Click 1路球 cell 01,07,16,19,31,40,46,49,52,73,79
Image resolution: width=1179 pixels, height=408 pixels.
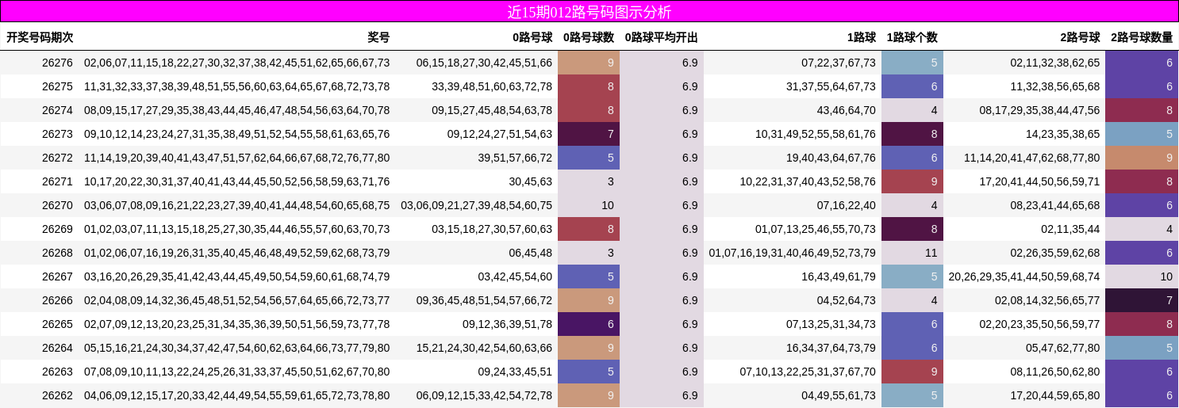click(793, 253)
